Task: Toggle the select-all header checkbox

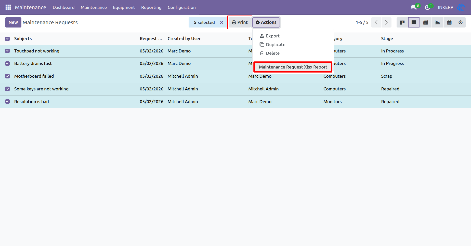Action: click(7, 39)
